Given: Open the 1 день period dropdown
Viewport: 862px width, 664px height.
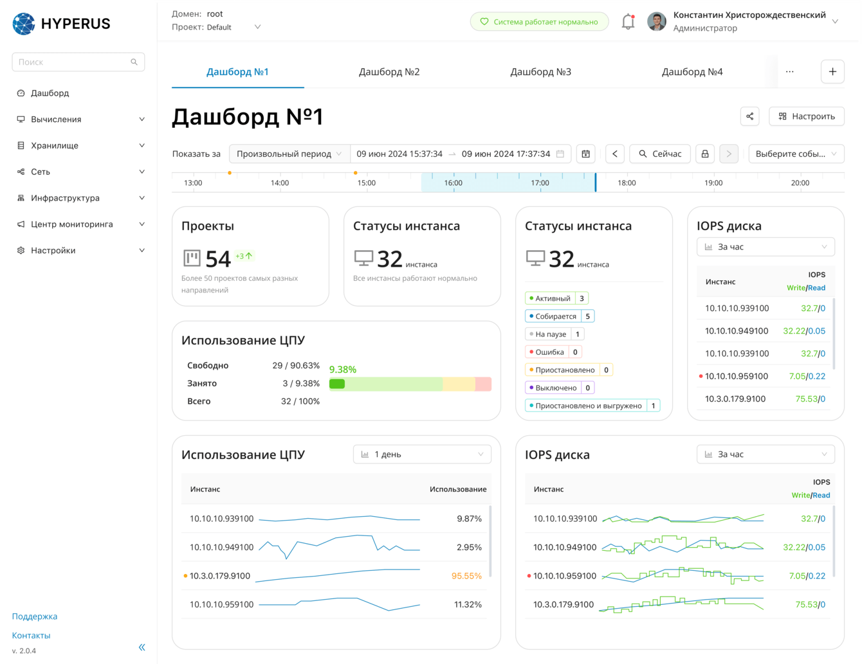Looking at the screenshot, I should click(422, 454).
